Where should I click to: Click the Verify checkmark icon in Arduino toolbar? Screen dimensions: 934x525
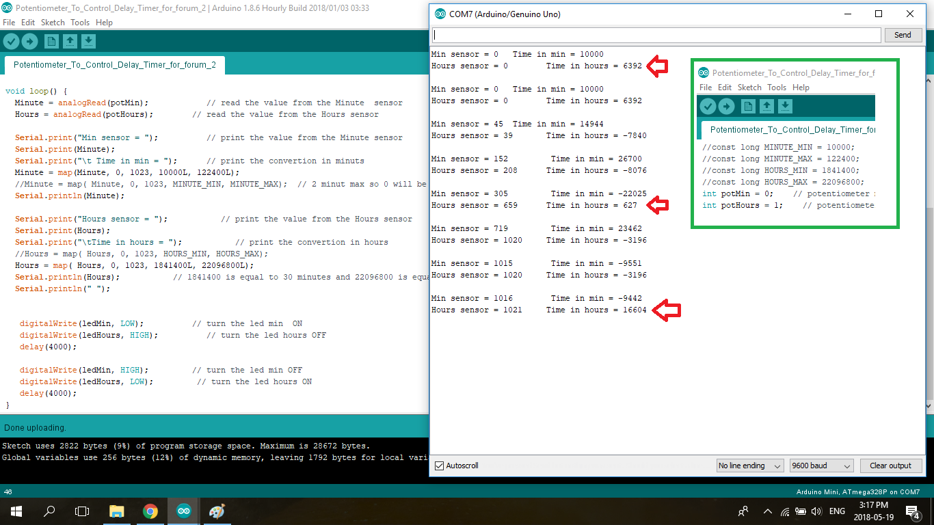click(11, 42)
